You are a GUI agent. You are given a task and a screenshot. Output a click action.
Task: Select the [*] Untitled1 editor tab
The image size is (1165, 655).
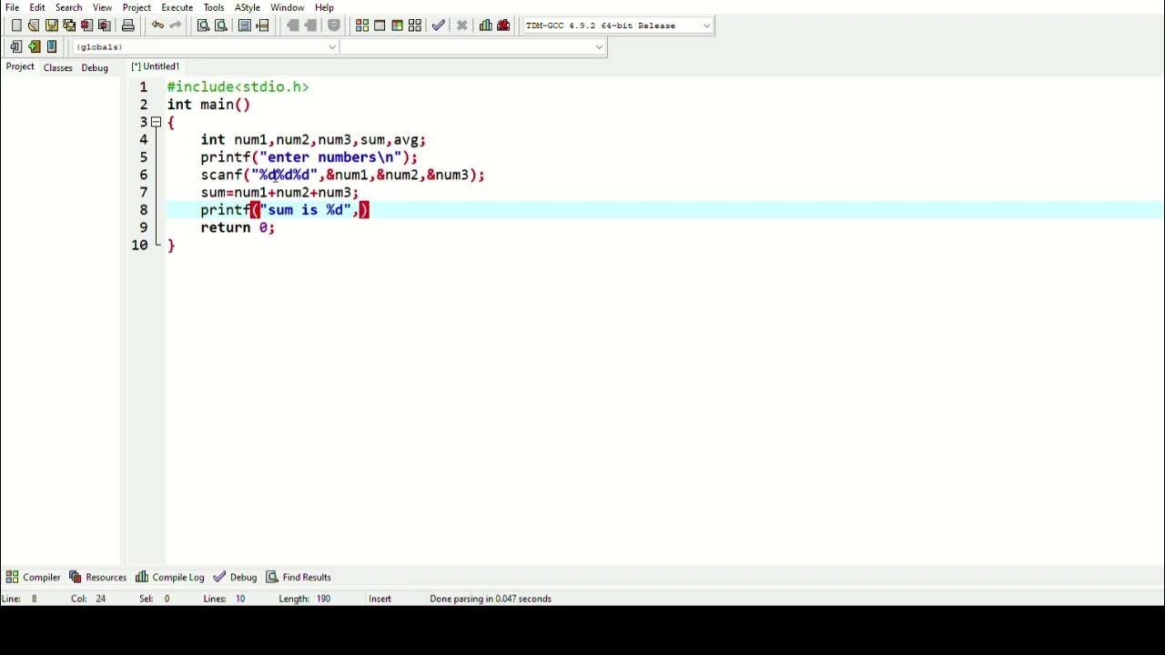156,66
